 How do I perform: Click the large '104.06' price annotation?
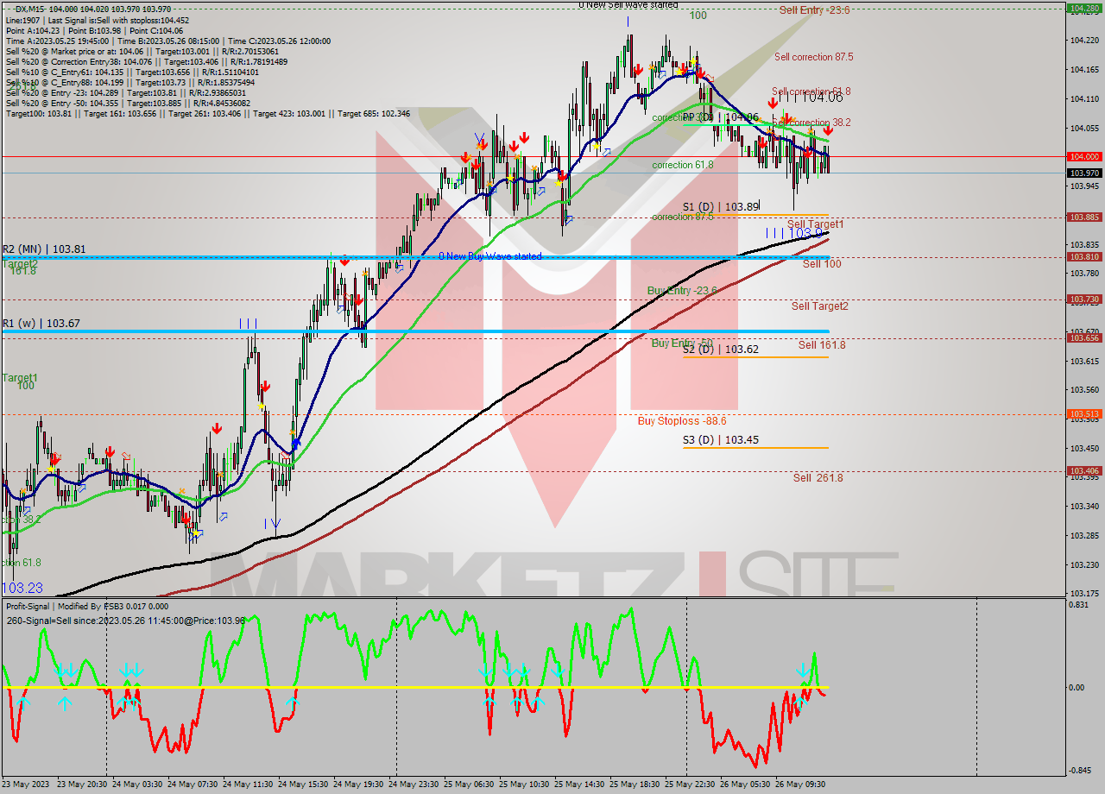822,98
